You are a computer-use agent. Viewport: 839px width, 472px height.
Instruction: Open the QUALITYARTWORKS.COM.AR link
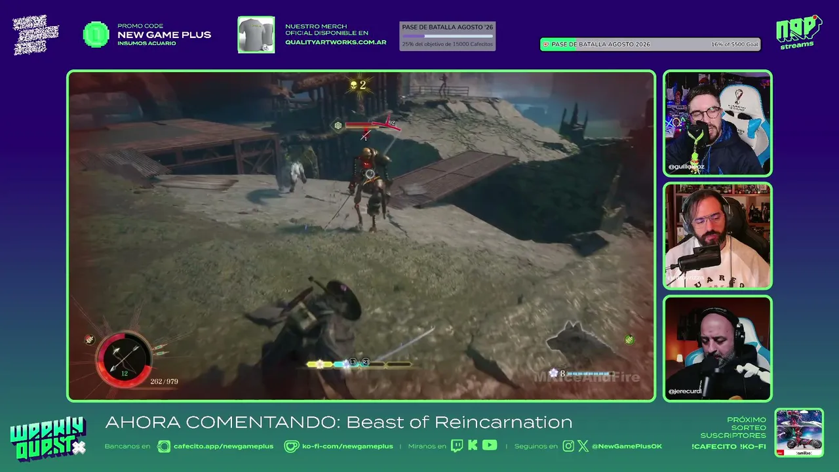click(336, 43)
